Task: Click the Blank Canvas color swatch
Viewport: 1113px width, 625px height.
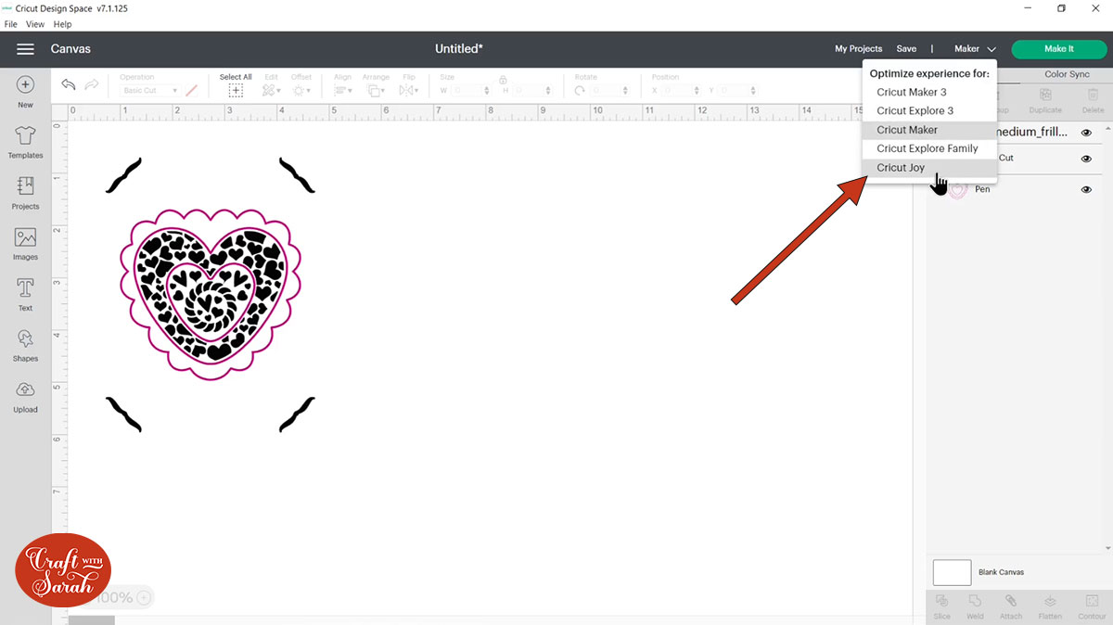Action: [952, 572]
